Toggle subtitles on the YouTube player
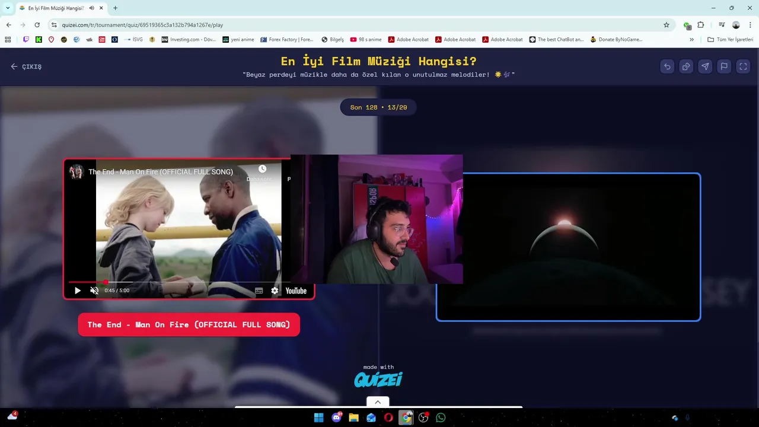759x427 pixels. click(259, 291)
